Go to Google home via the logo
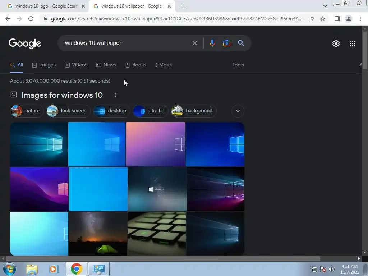This screenshot has height=276, width=368. pyautogui.click(x=25, y=43)
